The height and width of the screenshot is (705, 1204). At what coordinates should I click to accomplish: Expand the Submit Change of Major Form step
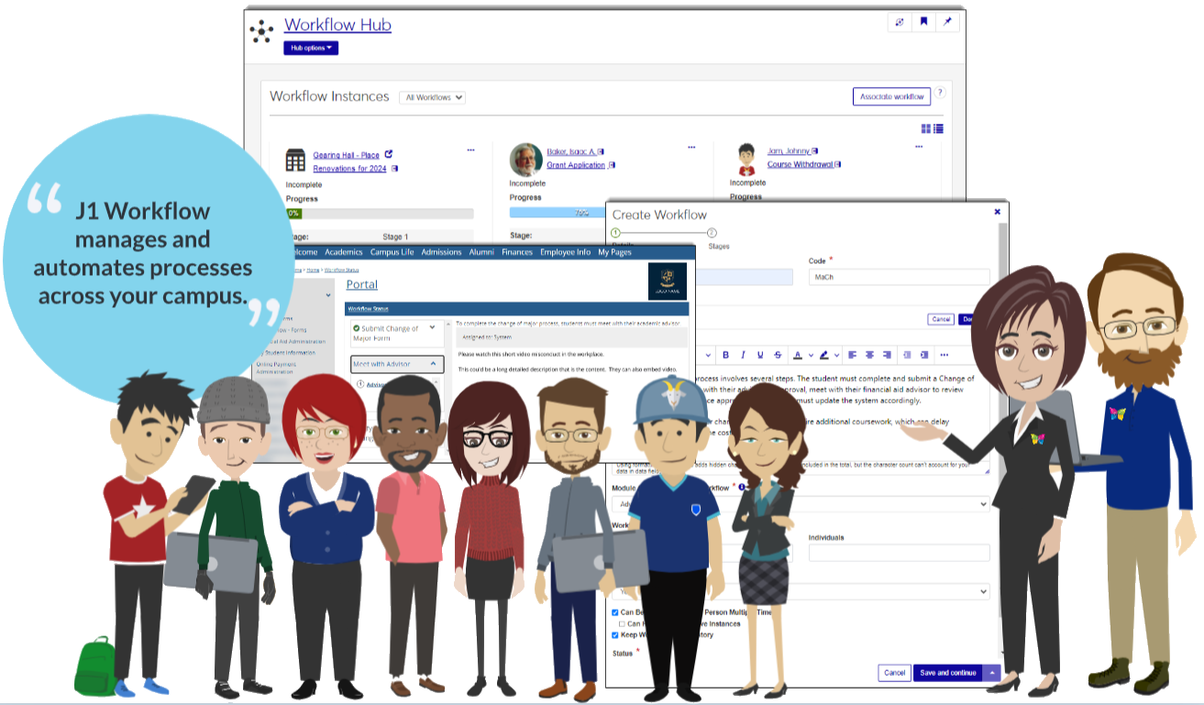coord(433,328)
